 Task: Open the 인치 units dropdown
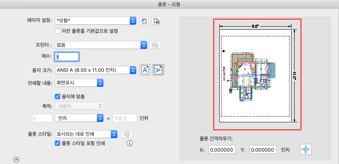(79, 118)
